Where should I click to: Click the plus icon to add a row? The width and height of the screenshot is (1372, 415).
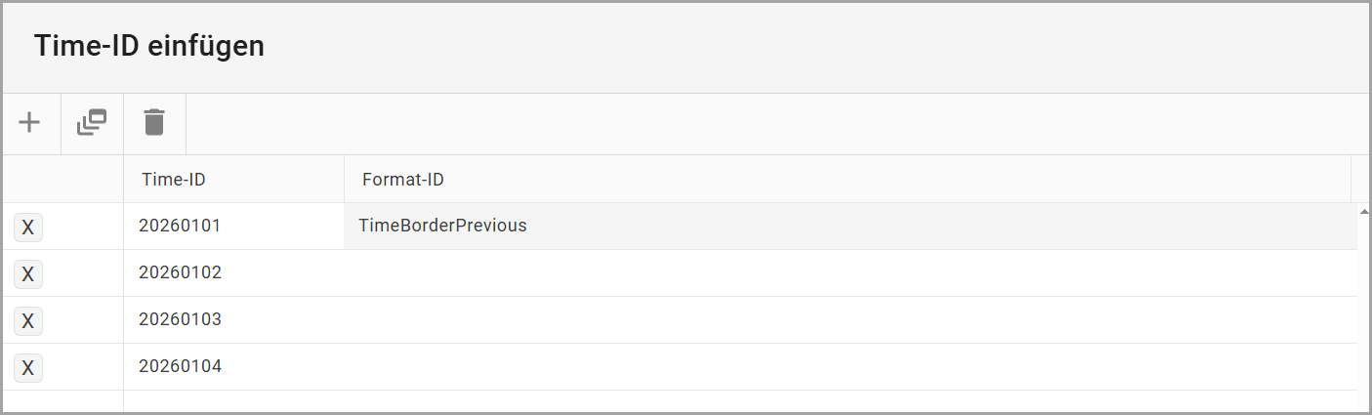[30, 123]
